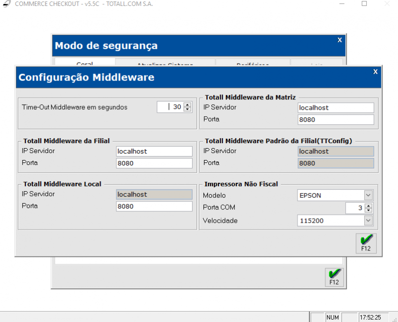Decrease the Porta COM number

point(368,210)
